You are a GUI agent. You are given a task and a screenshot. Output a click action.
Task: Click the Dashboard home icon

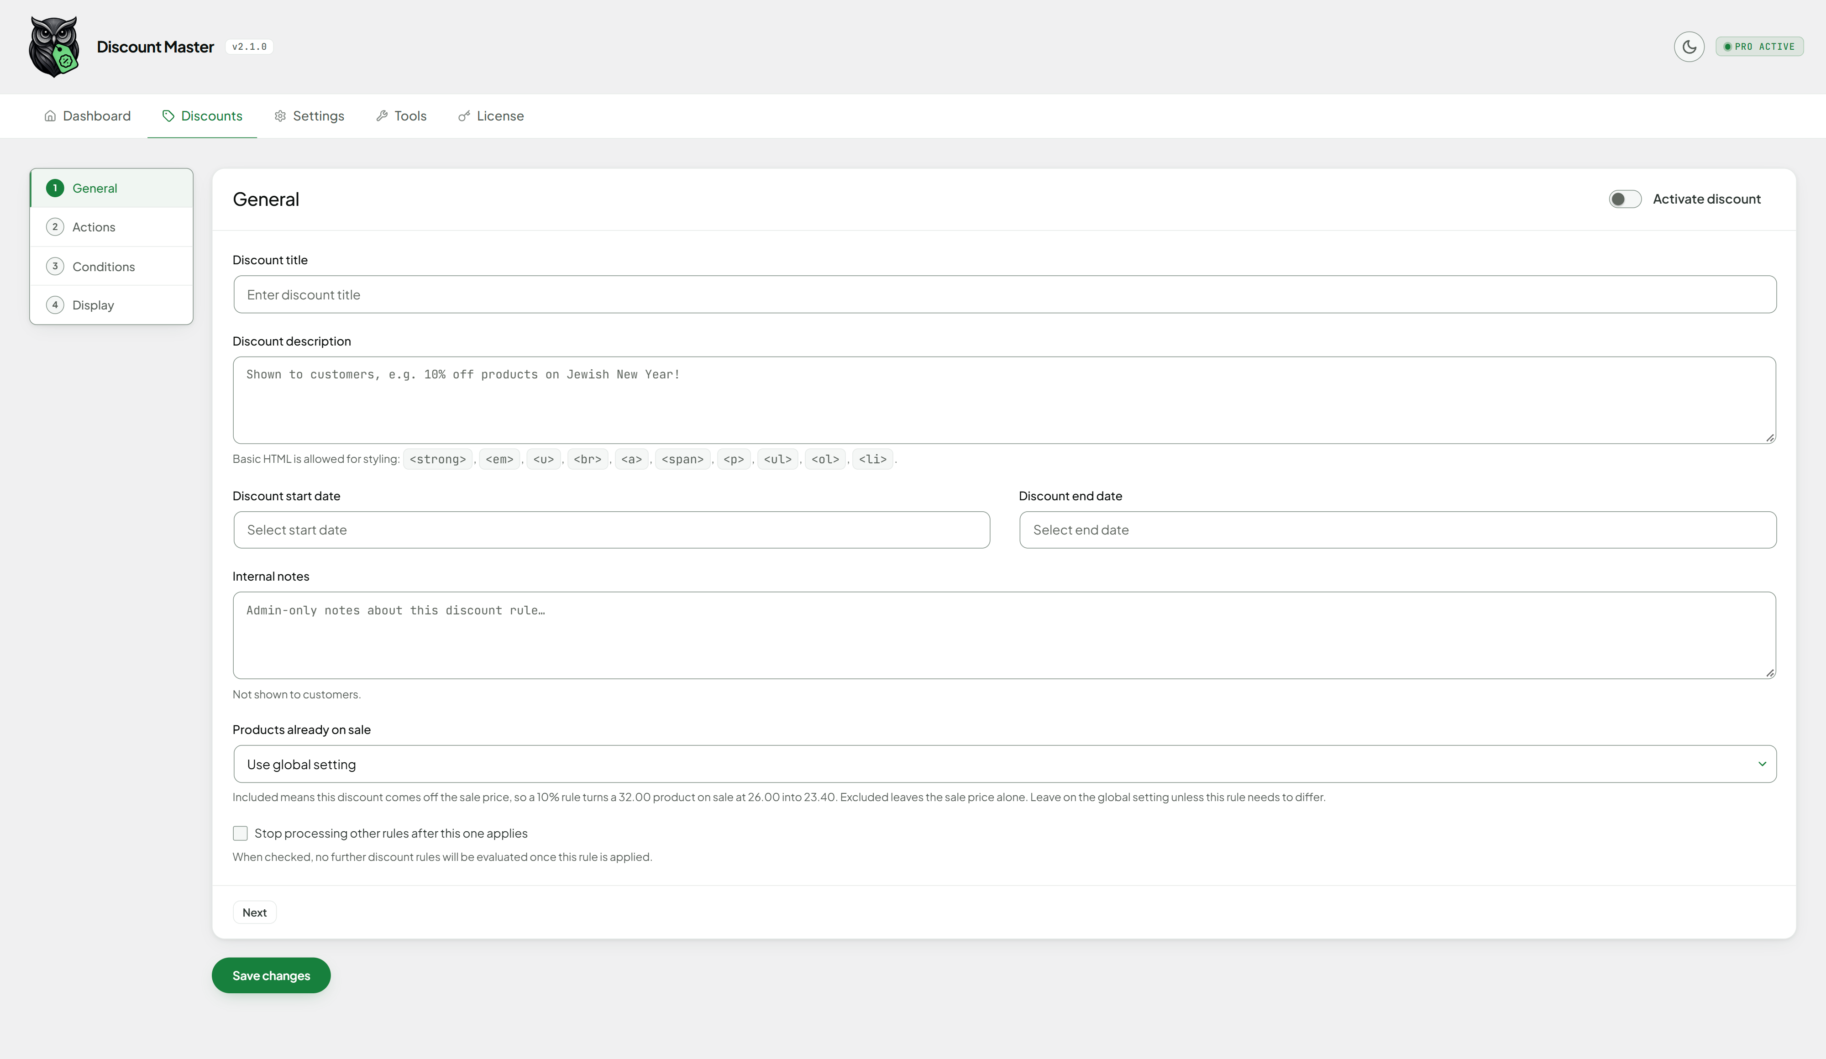point(50,116)
